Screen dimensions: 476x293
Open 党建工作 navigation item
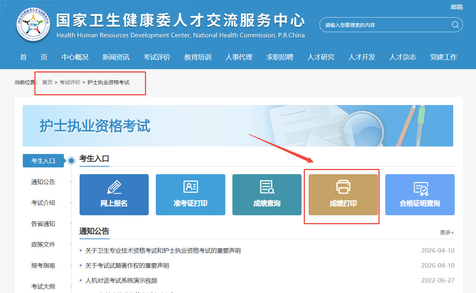click(443, 57)
